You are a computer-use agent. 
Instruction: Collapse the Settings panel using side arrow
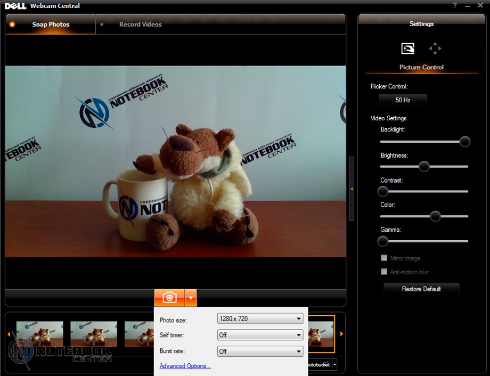pyautogui.click(x=352, y=189)
